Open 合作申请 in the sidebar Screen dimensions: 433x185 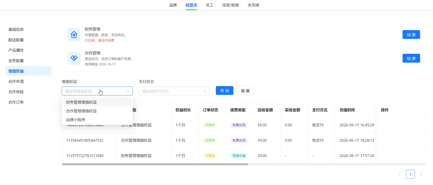pos(28,81)
